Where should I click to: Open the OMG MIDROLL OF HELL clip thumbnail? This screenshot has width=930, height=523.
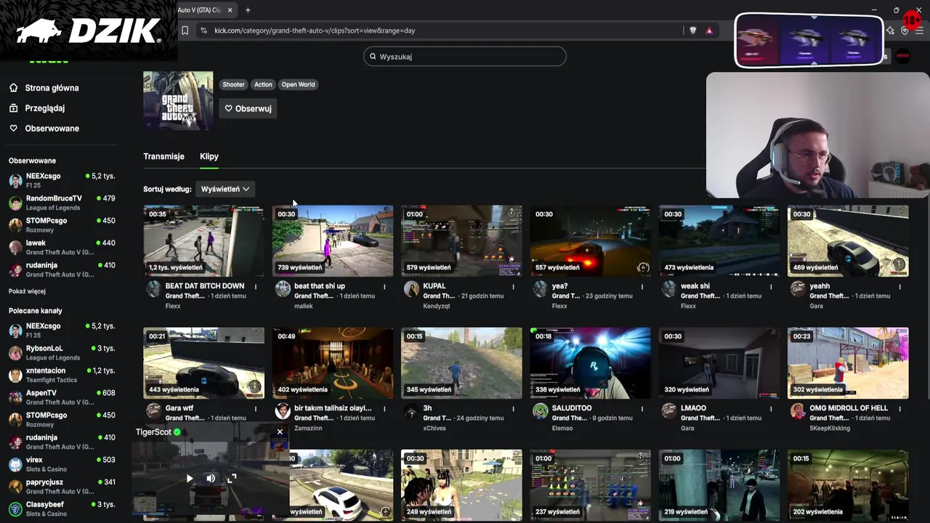[848, 362]
